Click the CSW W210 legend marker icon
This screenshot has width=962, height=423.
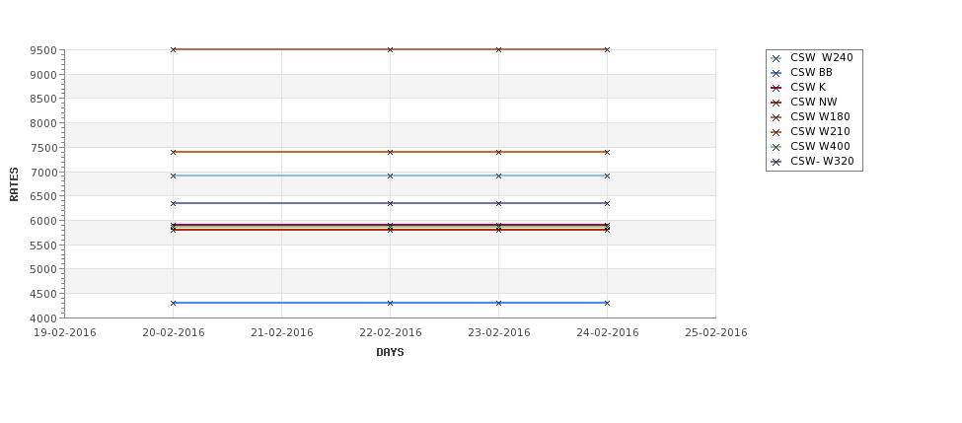777,132
